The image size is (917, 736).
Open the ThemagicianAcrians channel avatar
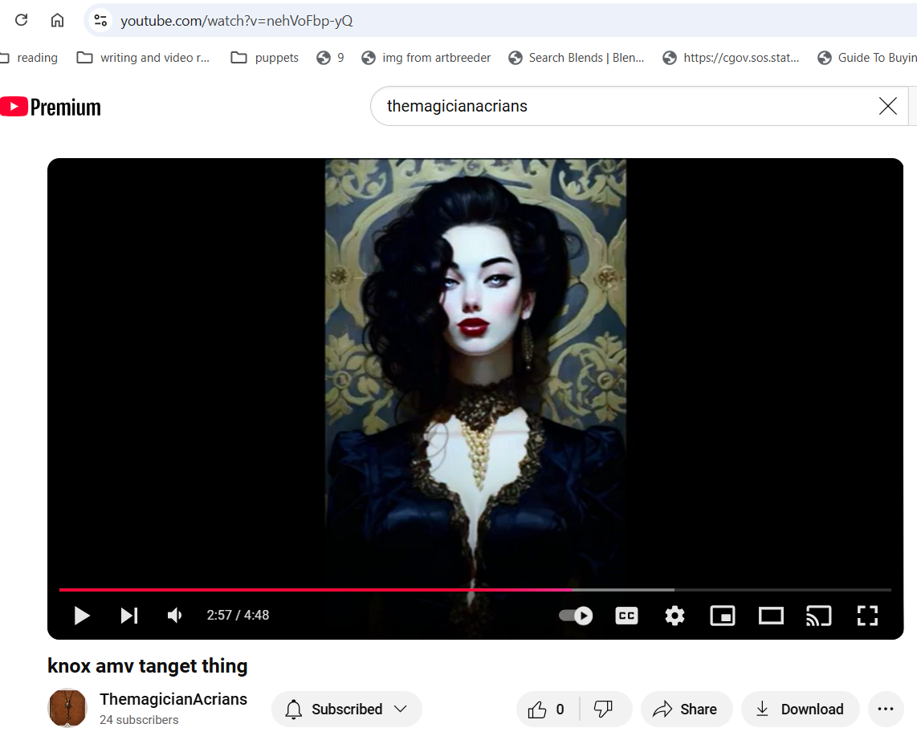point(67,708)
